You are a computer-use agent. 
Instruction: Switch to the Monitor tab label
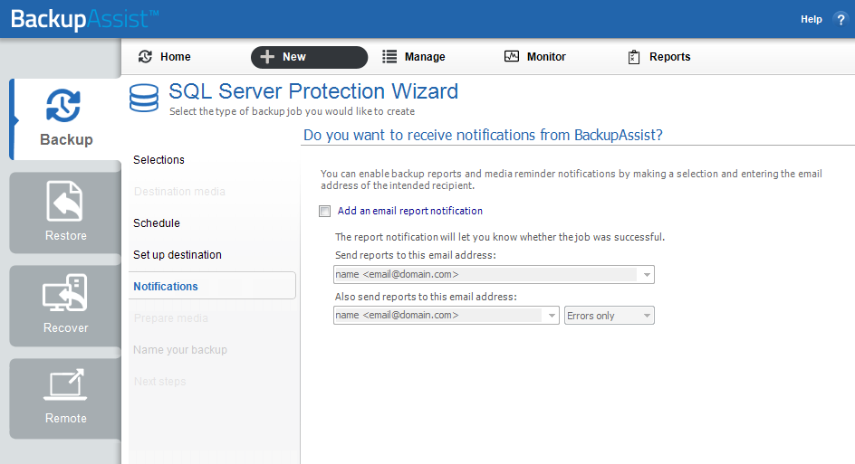tap(546, 57)
